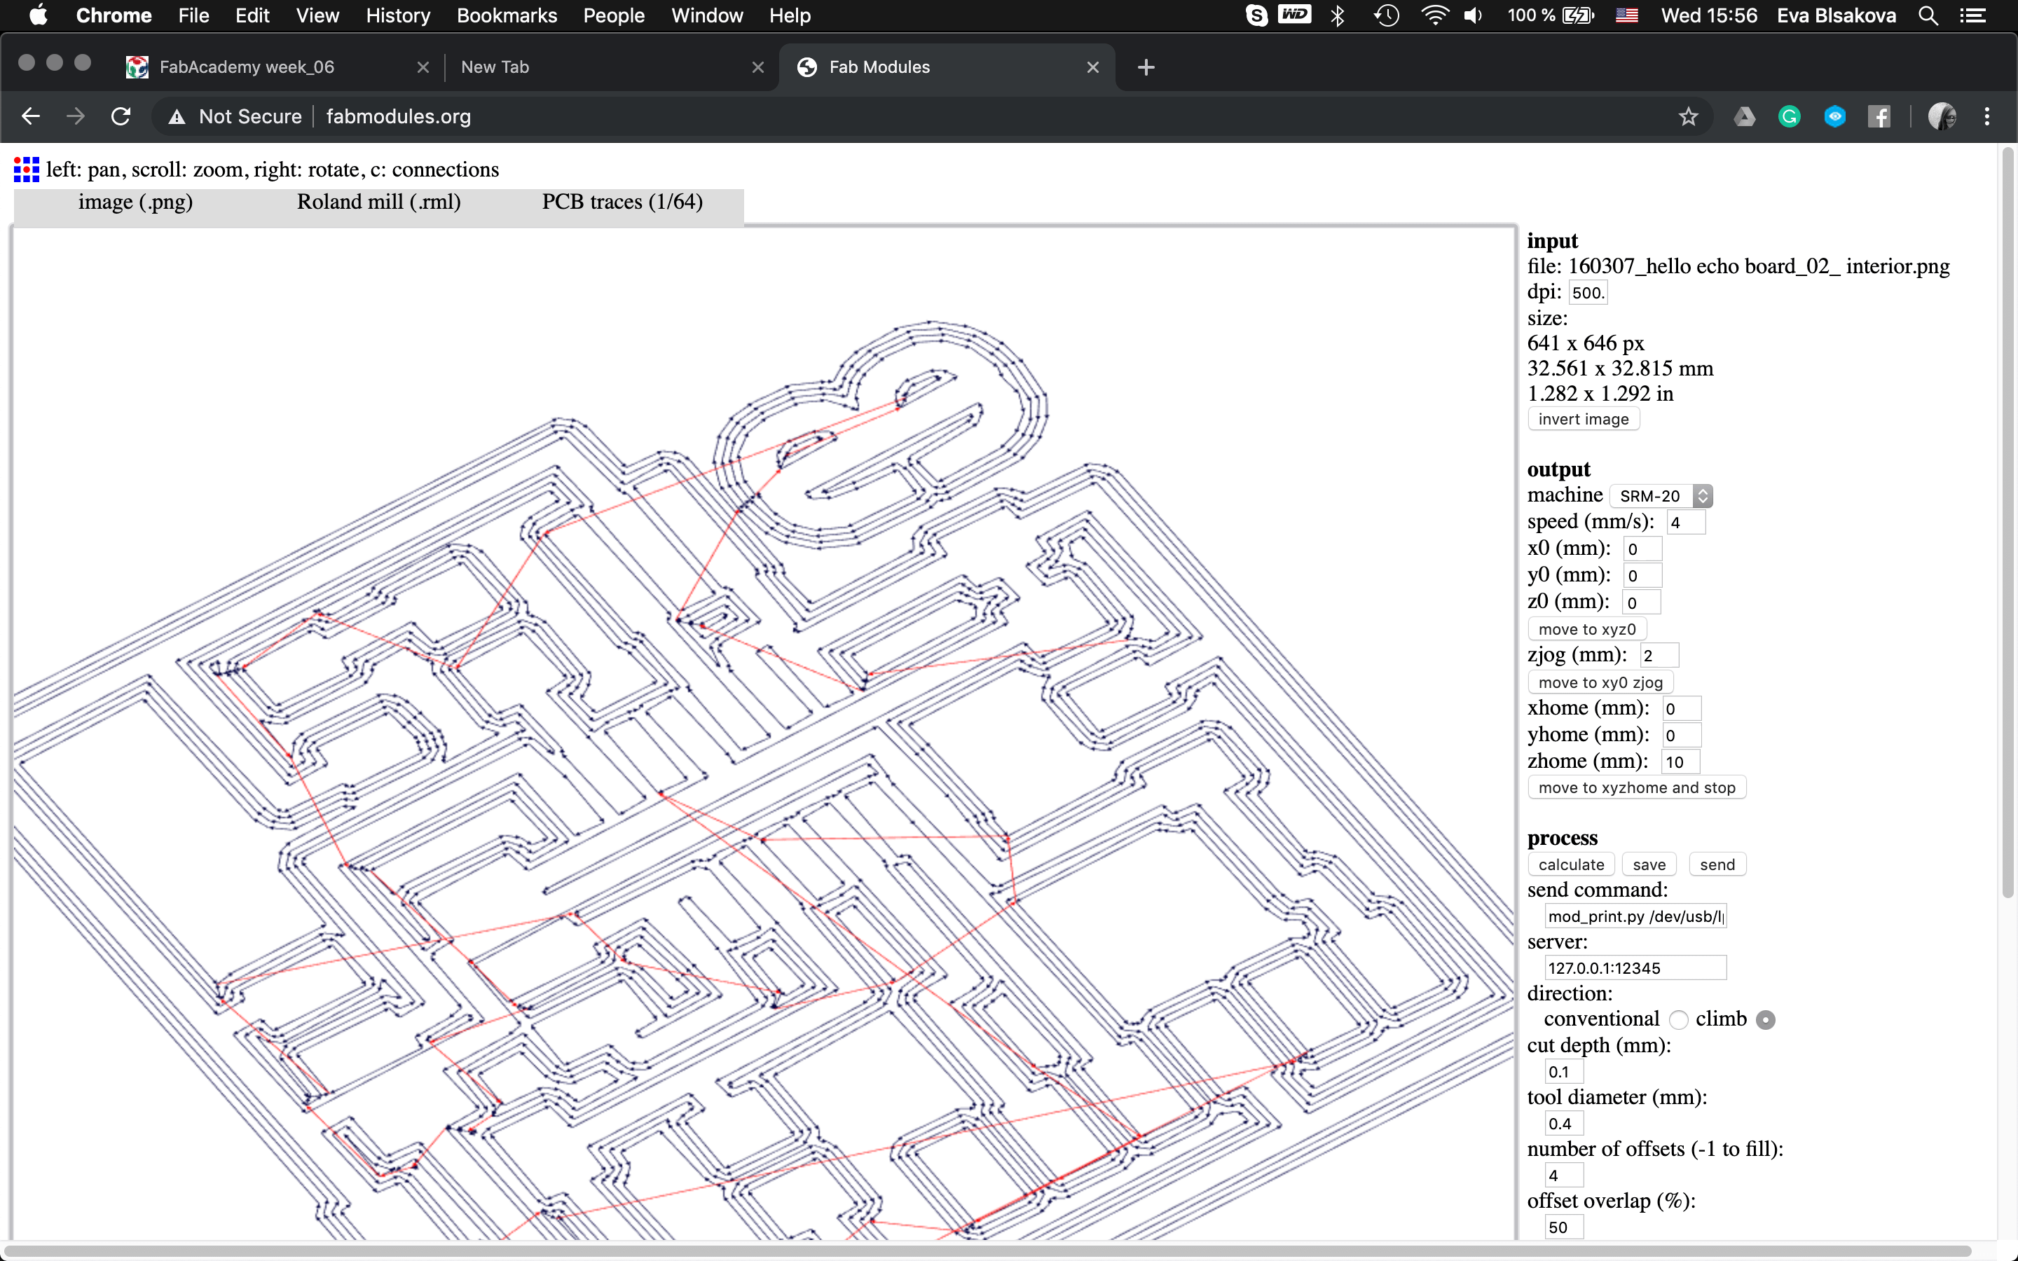2018x1261 pixels.
Task: Open the SRM-20 machine dropdown
Action: click(x=1660, y=496)
